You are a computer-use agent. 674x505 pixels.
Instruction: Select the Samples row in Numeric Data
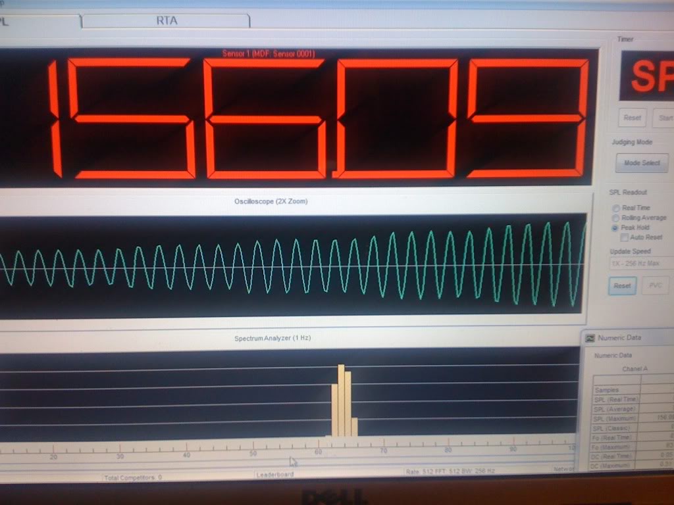pyautogui.click(x=633, y=390)
